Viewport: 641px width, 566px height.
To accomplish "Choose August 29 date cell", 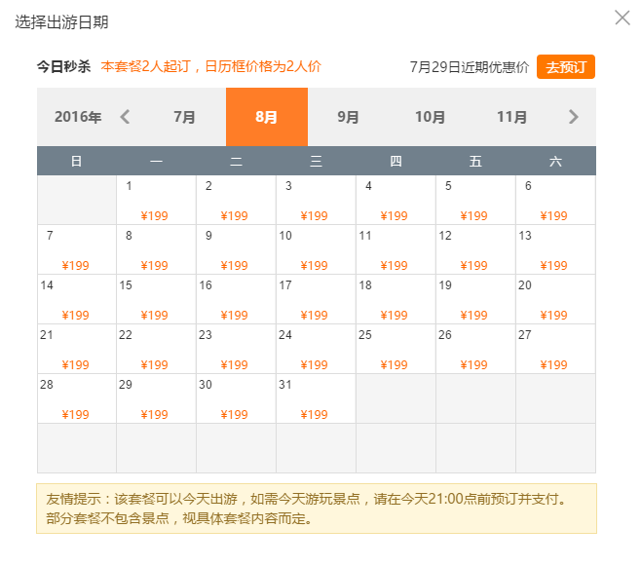I will (156, 398).
